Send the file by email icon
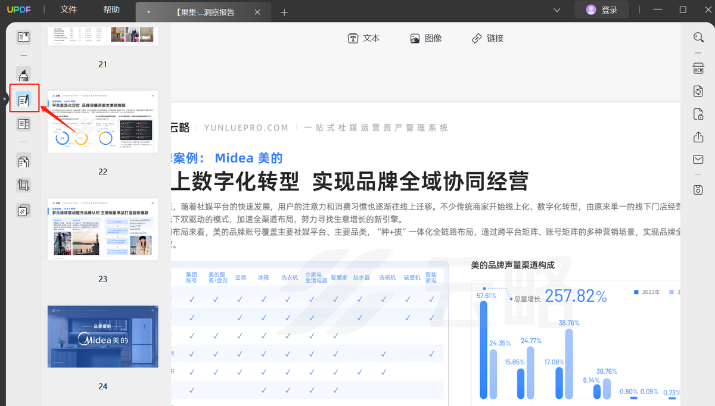 (x=698, y=160)
